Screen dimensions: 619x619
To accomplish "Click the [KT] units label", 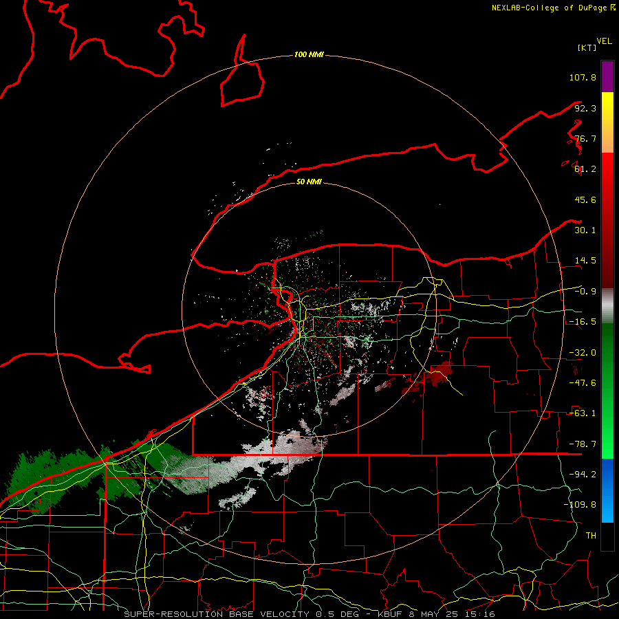I will 587,47.
